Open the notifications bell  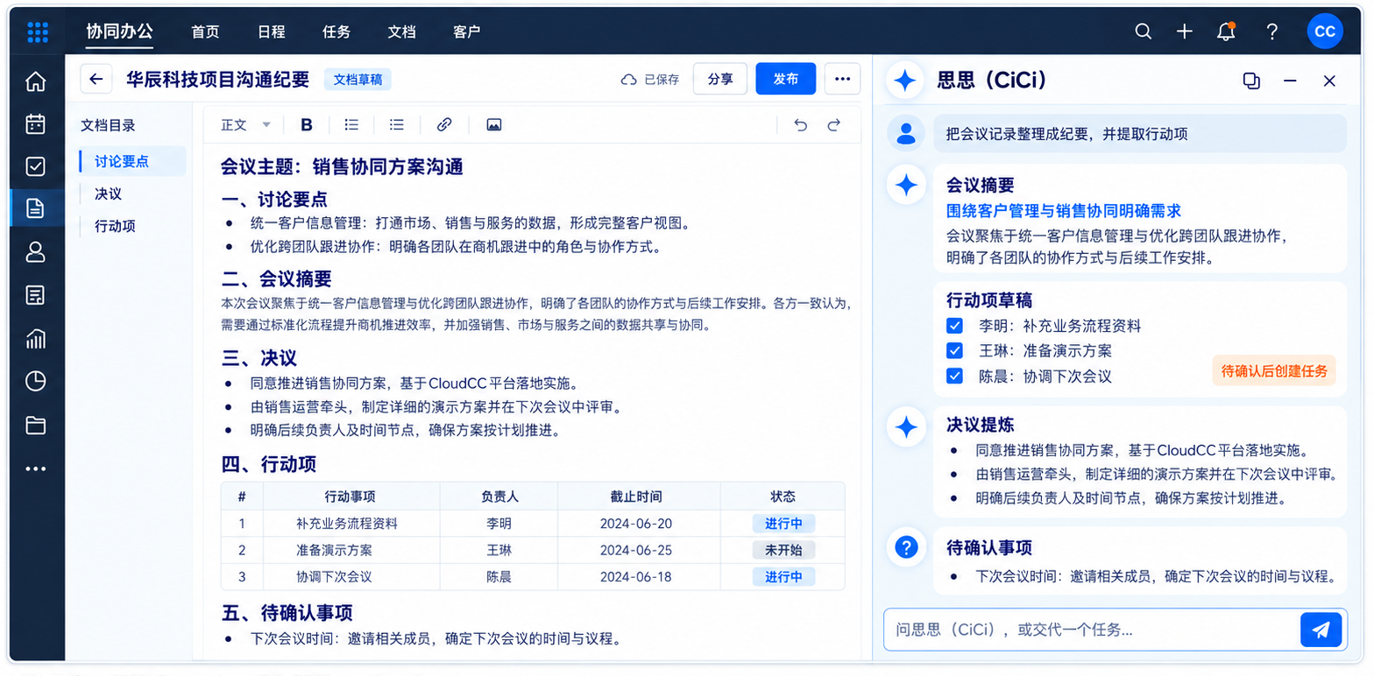coord(1227,32)
